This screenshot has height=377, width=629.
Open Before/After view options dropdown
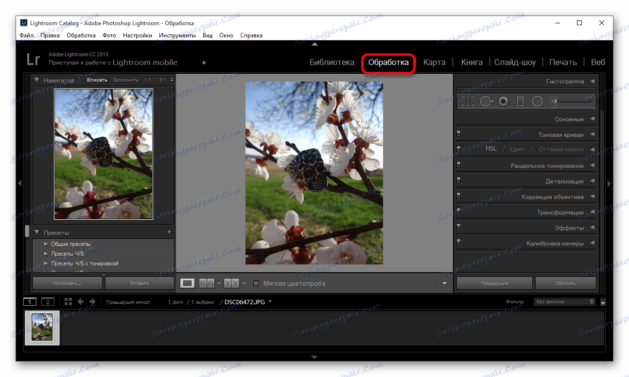tap(219, 283)
